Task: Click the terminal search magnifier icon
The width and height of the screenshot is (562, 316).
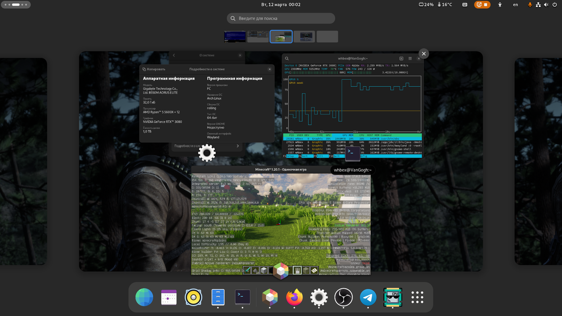Action: [287, 58]
